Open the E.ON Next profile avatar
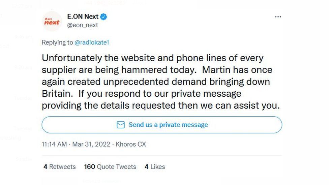 tap(52, 21)
